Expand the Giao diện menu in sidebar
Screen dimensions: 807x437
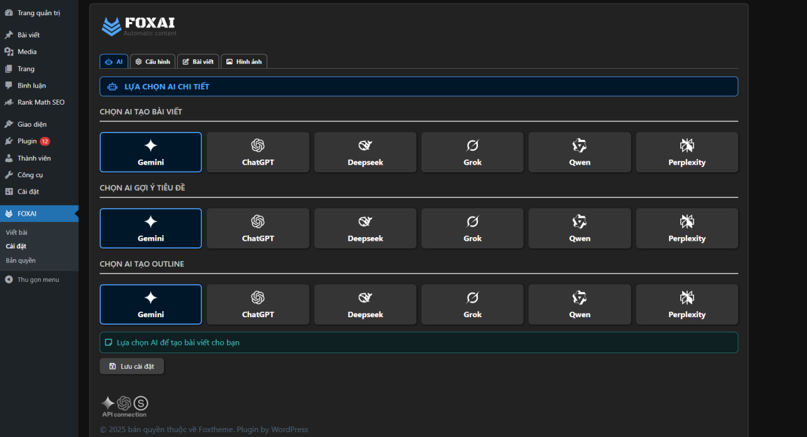(x=32, y=124)
